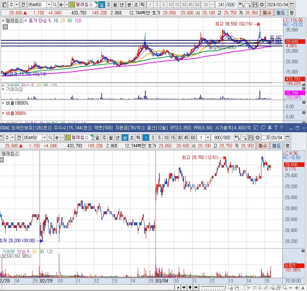Click the candlestick add-chart icon in the top toolbar
Screen dimensions: 307x291
point(241,5)
